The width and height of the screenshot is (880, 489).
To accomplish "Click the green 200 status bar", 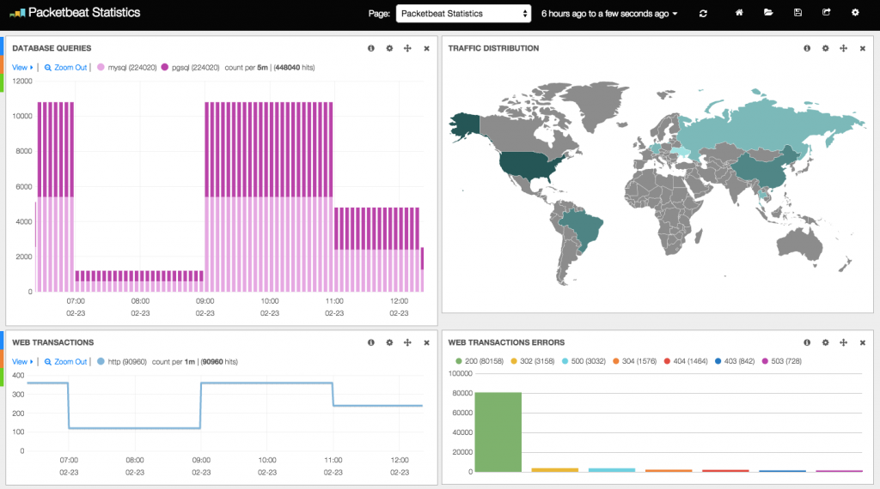I will (498, 432).
